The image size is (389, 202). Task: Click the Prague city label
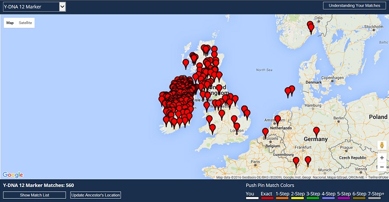(x=346, y=148)
